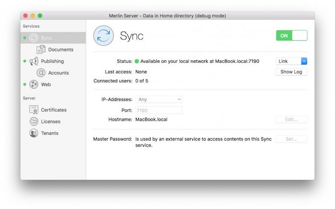
Task: Click the Sync heading title
Action: (132, 36)
